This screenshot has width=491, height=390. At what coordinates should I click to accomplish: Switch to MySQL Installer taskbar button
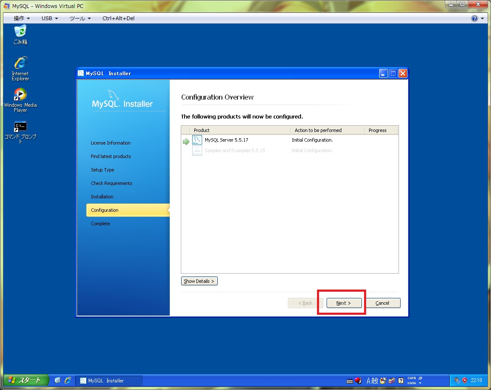[x=109, y=381]
